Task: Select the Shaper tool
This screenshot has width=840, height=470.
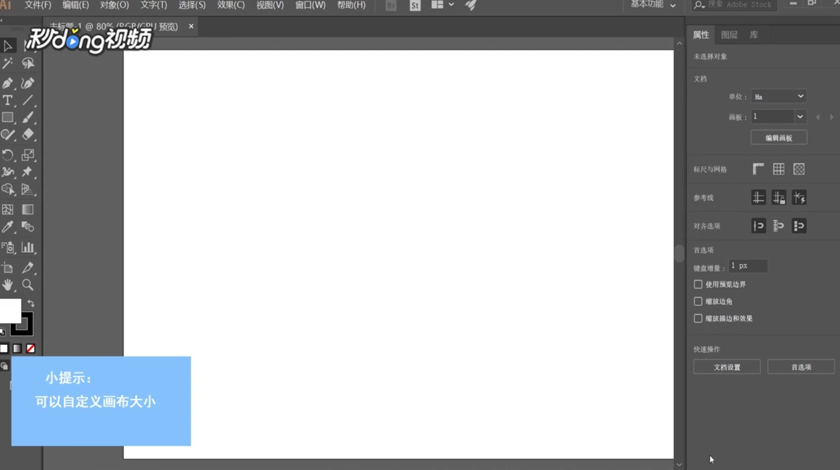Action: click(8, 135)
